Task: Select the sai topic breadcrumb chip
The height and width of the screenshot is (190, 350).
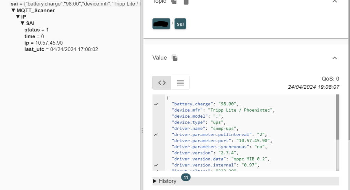Action: click(180, 24)
